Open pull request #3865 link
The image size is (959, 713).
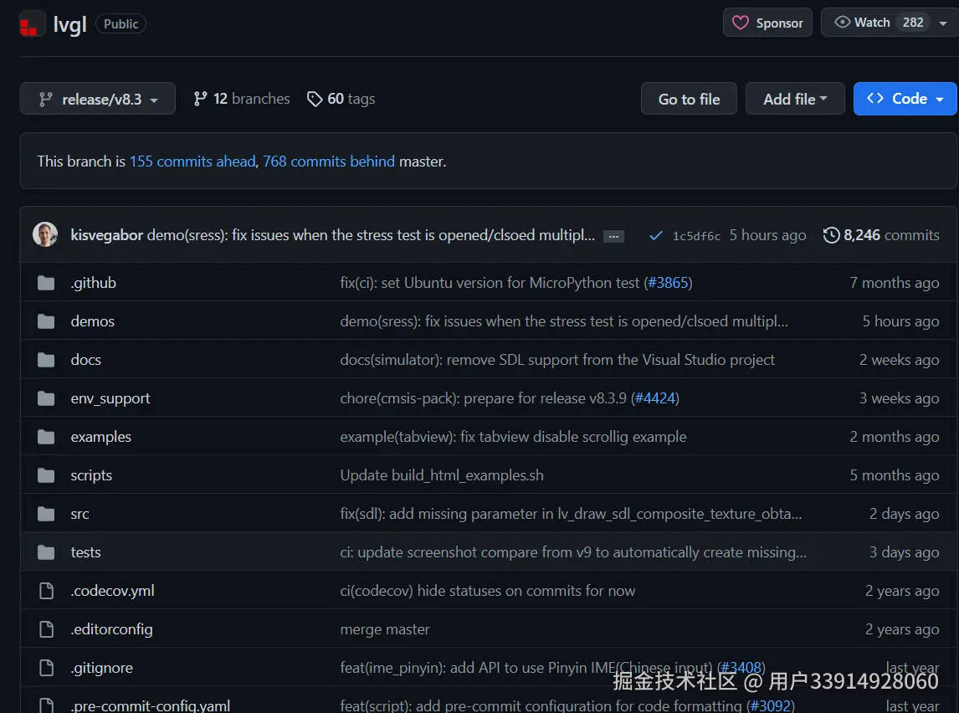pos(668,283)
